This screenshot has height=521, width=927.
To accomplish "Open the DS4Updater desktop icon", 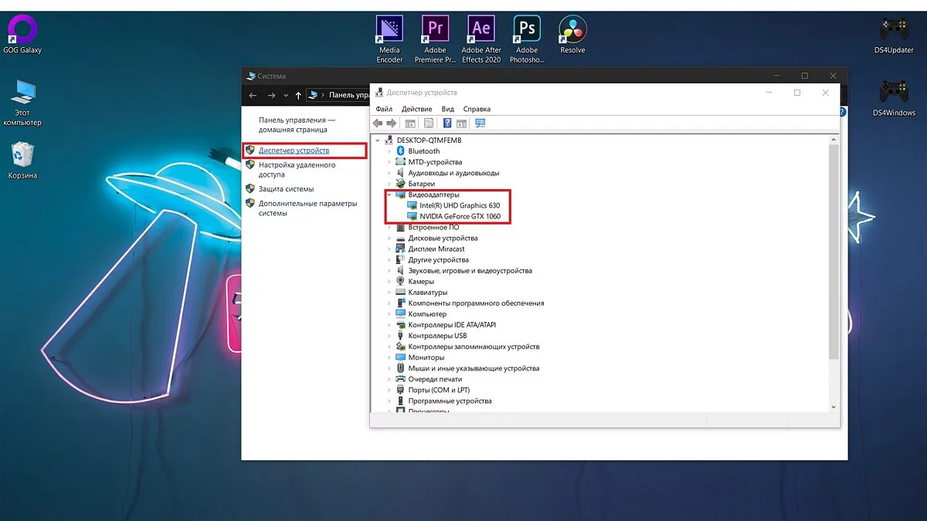I will [894, 35].
